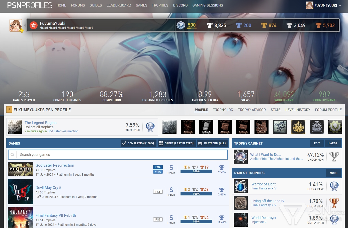Viewport: 348px width, 228px height.
Task: Open the LEADERBOARD menu item
Action: 119,5
